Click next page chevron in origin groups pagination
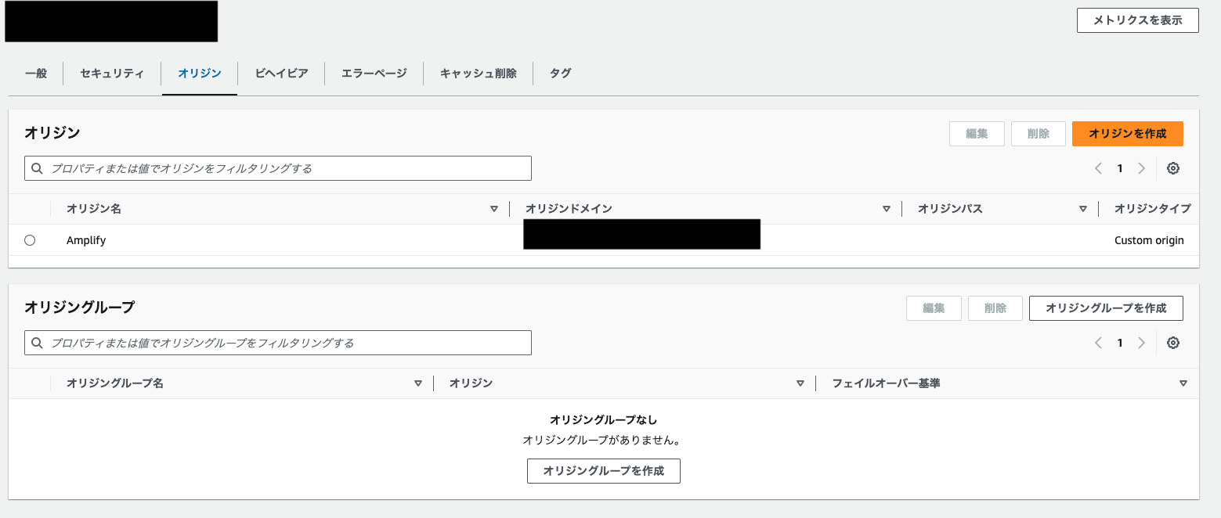 coord(1141,343)
